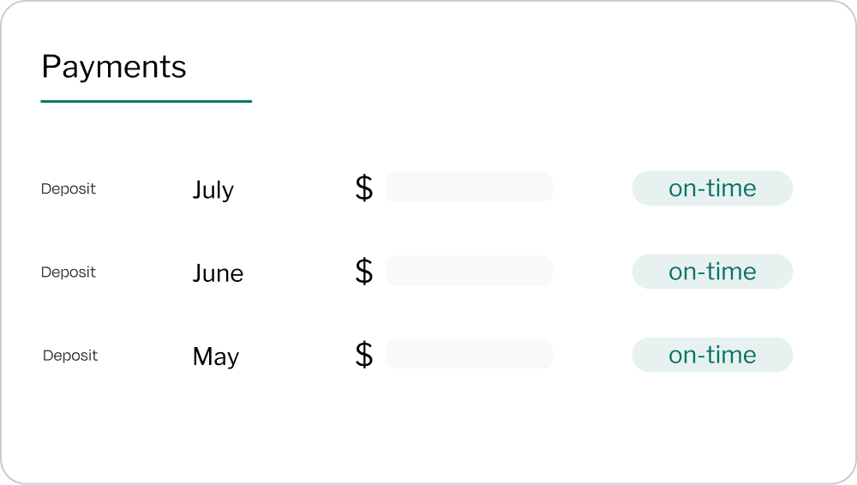This screenshot has width=857, height=485.
Task: Click the Payments heading
Action: coord(114,67)
